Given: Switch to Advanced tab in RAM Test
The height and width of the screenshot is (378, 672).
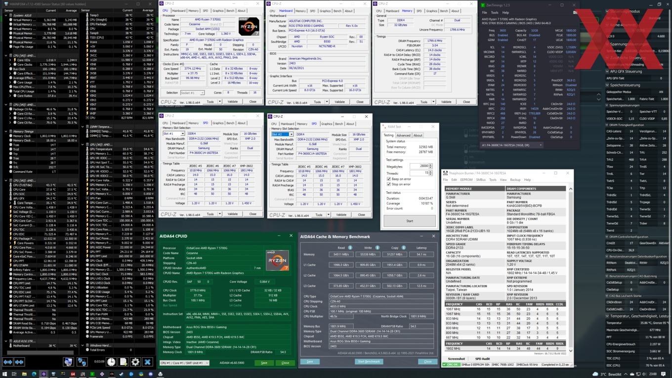Looking at the screenshot, I should pos(403,135).
